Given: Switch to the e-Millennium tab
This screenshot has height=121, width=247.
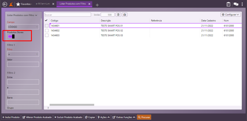Looking at the screenshot, I should click(x=43, y=4).
